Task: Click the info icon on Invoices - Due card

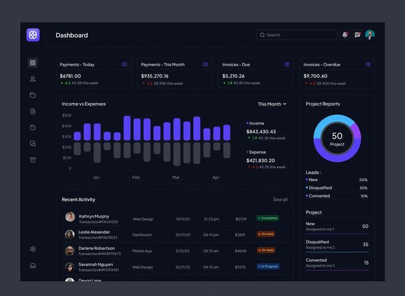Action: (x=287, y=65)
